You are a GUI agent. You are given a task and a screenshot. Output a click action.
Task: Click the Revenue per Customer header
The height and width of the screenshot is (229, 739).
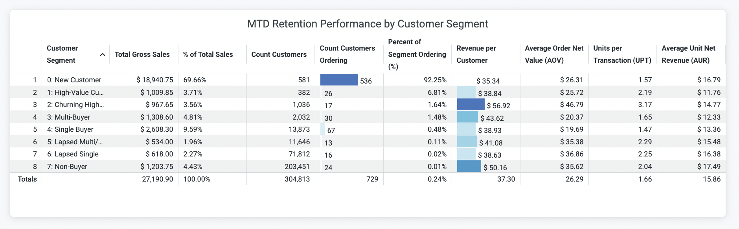click(x=476, y=54)
